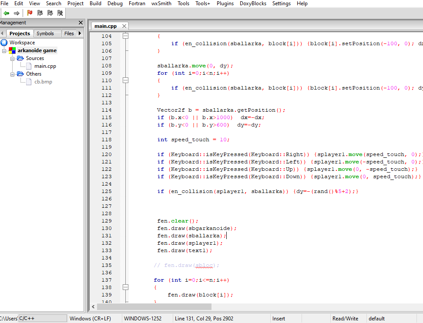Open the Tools+ menu
Viewport: 423px width, 323px height.
point(203,3)
